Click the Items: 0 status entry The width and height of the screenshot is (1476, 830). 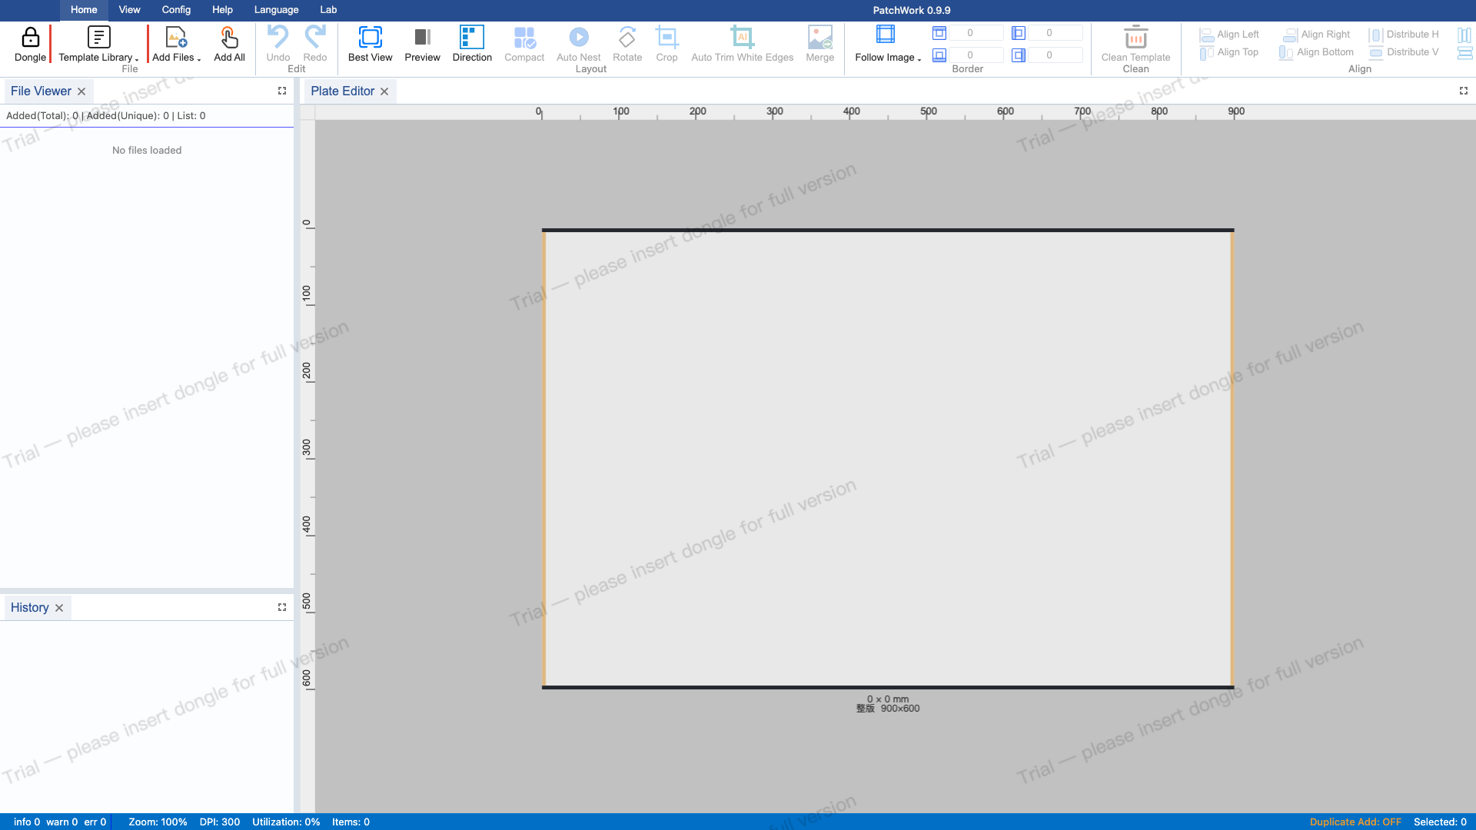[351, 822]
